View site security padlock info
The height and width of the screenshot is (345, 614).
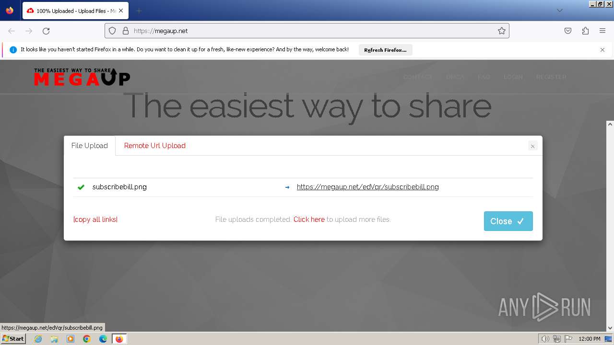(126, 31)
